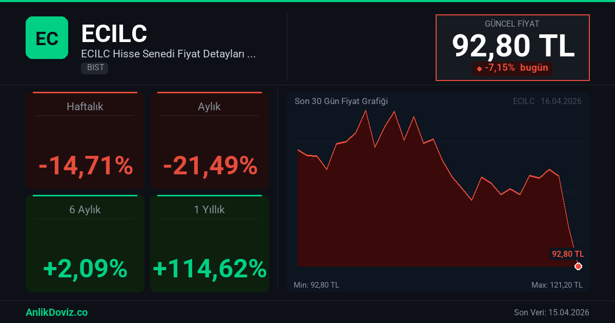
Task: Select the red endpoint marker on the chart
Action: pyautogui.click(x=578, y=266)
